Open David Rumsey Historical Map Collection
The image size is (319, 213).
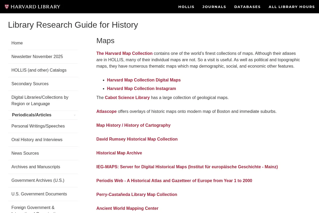(137, 139)
